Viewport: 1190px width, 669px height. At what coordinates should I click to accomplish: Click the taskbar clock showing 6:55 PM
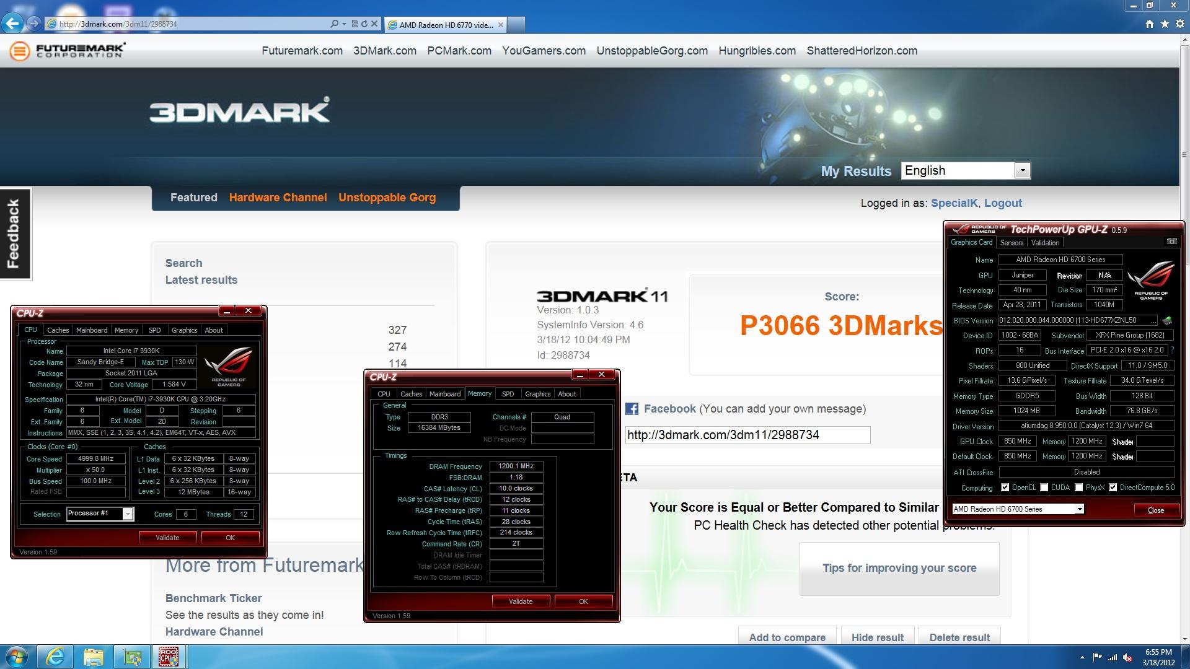pos(1158,657)
